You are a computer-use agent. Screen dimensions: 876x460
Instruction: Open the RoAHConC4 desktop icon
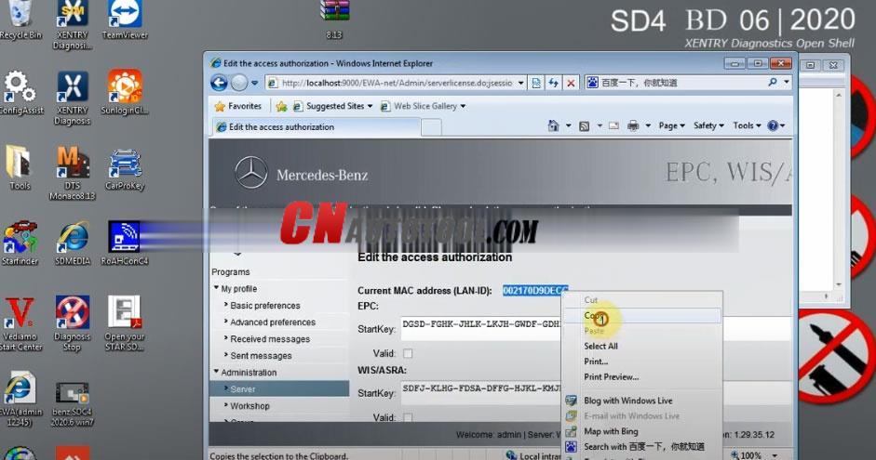[125, 243]
